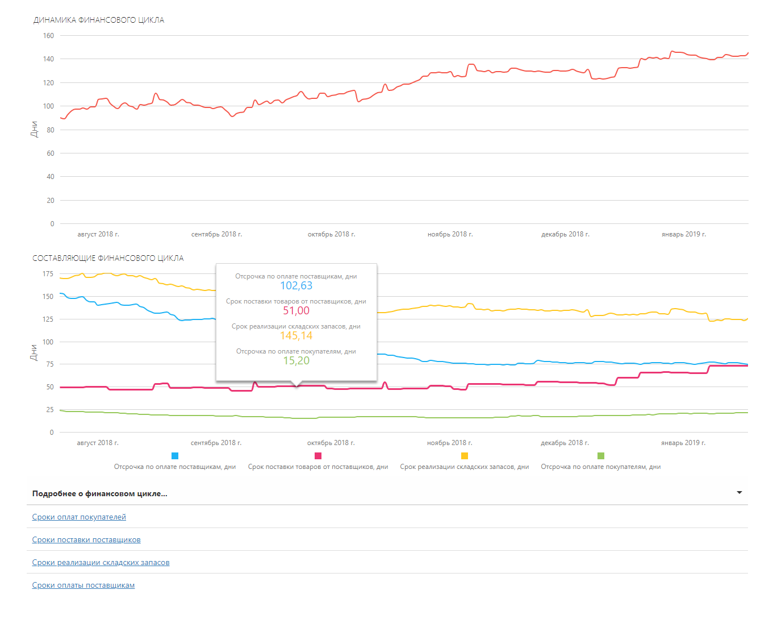Select 'январь 2019 г.' axis label on bottom chart
The width and height of the screenshot is (773, 619).
(683, 443)
